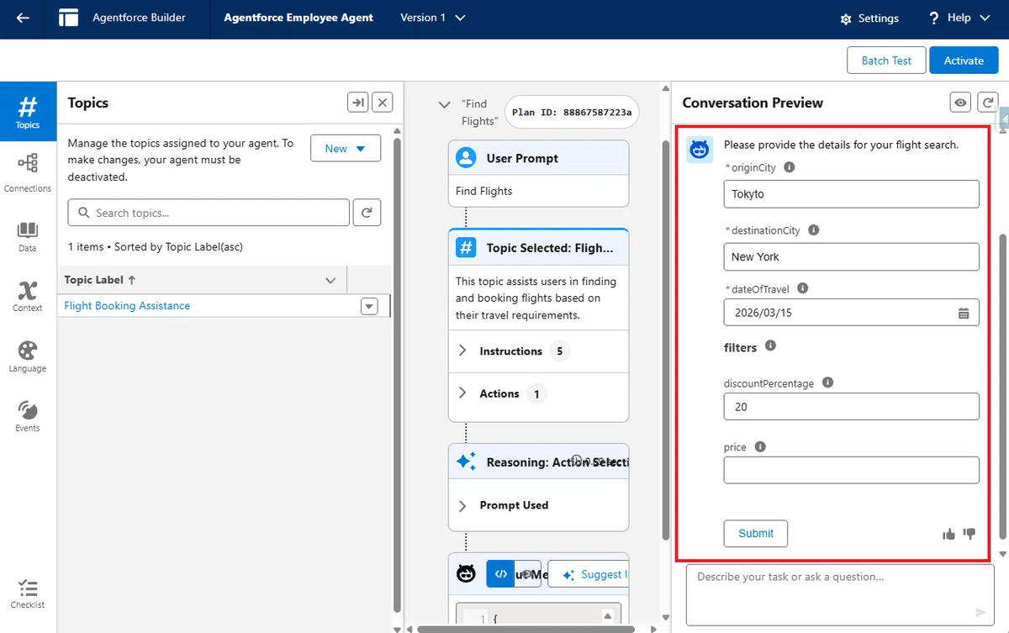Give thumbs up feedback
1009x633 pixels.
click(x=949, y=534)
